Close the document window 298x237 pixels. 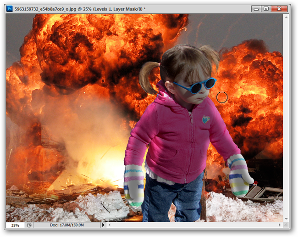tap(279, 9)
